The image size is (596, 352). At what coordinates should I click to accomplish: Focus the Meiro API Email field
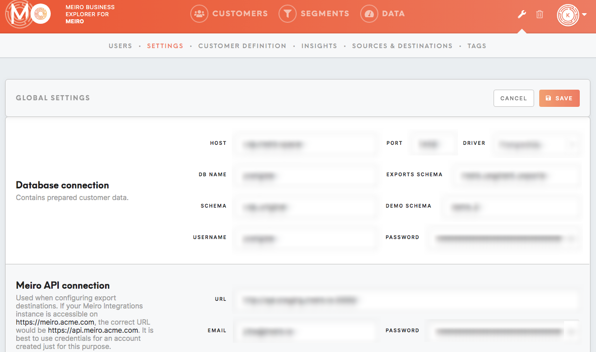click(305, 332)
